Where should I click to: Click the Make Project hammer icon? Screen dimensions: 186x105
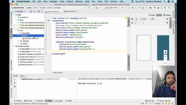point(89,8)
